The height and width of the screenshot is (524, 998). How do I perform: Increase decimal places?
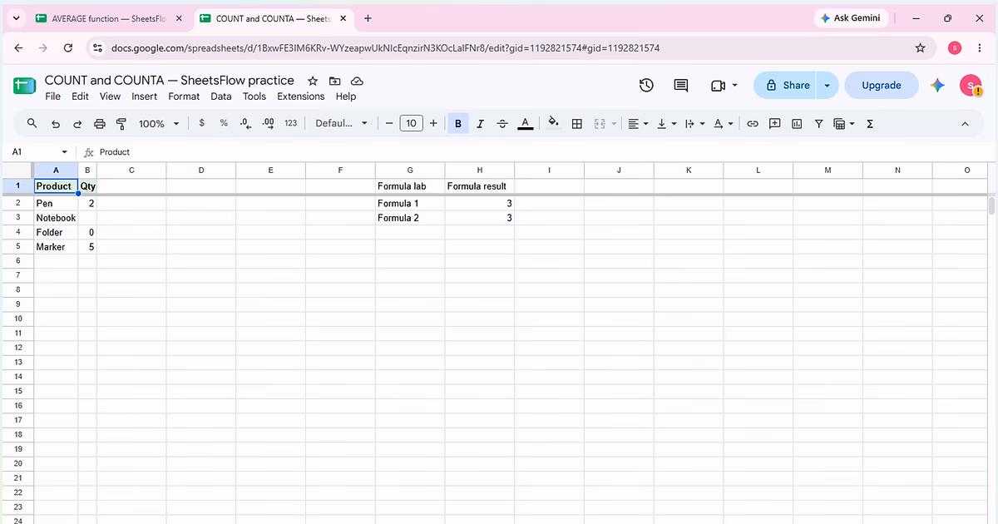click(x=268, y=123)
